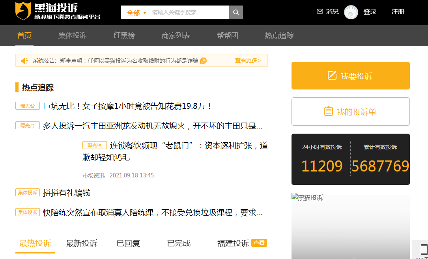Click the 查看 badge beside 福建投诉

click(259, 243)
